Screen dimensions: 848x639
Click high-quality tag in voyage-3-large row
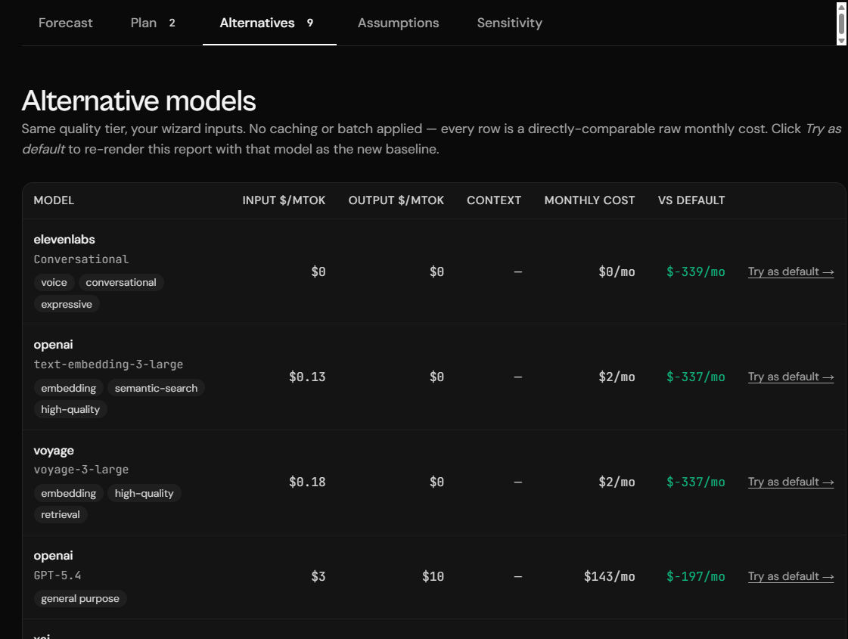(144, 493)
